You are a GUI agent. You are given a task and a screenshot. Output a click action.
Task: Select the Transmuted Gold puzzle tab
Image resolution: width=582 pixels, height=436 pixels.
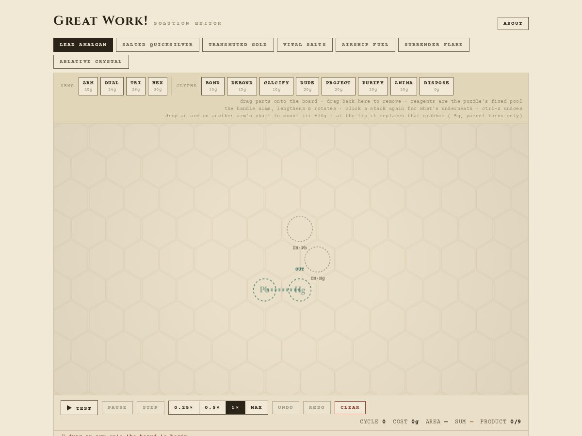pos(238,45)
